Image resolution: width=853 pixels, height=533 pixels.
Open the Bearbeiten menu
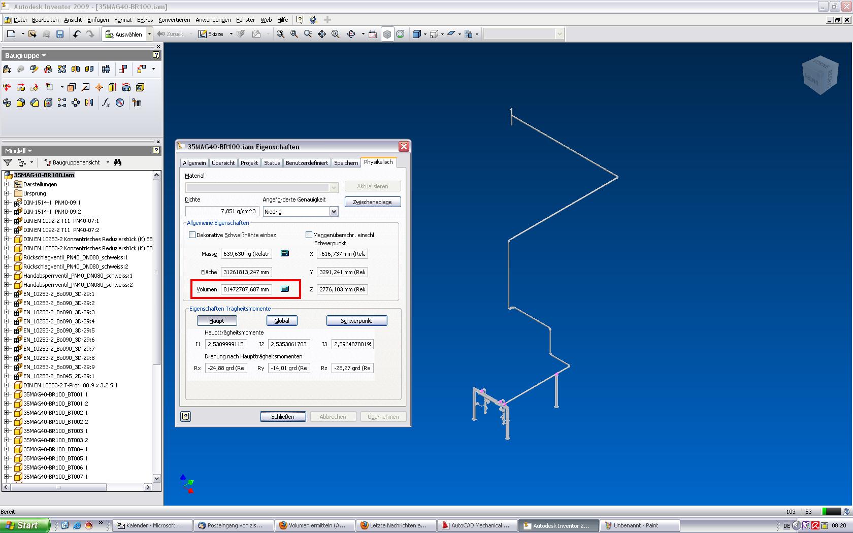45,20
